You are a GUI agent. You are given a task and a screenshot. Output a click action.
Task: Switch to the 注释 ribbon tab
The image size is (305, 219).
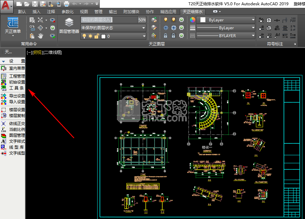[51, 12]
